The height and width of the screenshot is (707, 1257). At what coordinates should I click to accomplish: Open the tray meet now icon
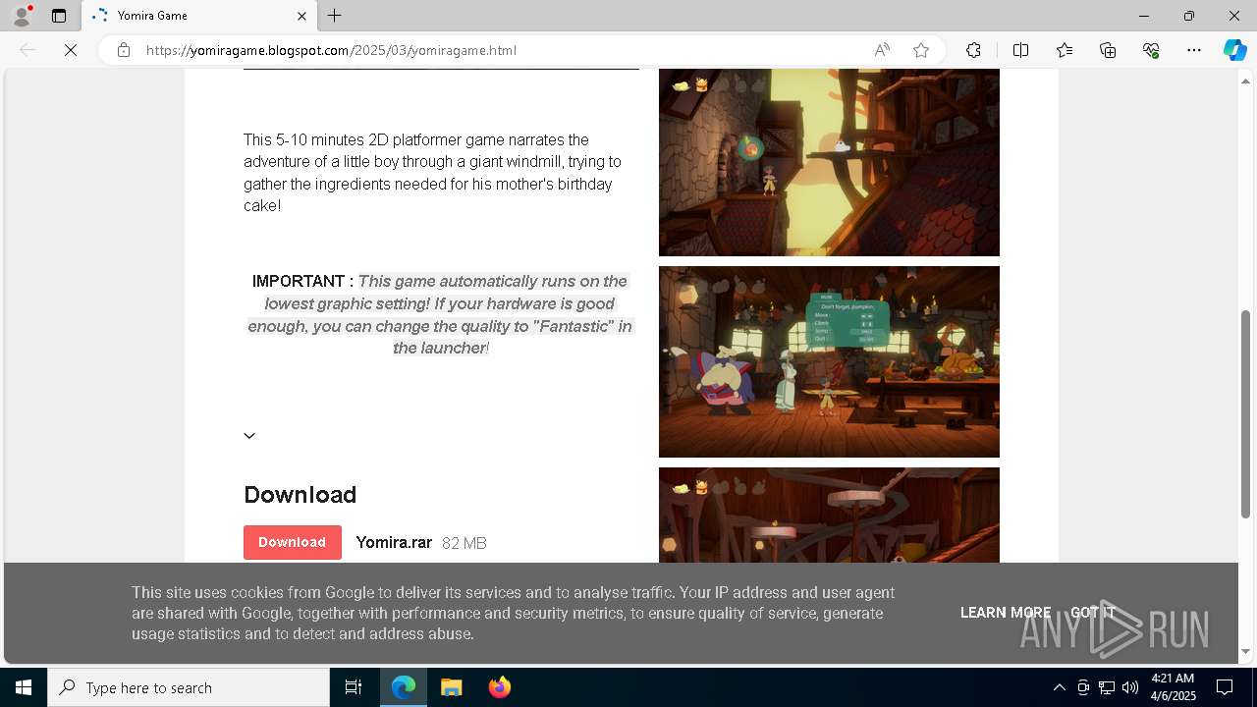[1083, 687]
